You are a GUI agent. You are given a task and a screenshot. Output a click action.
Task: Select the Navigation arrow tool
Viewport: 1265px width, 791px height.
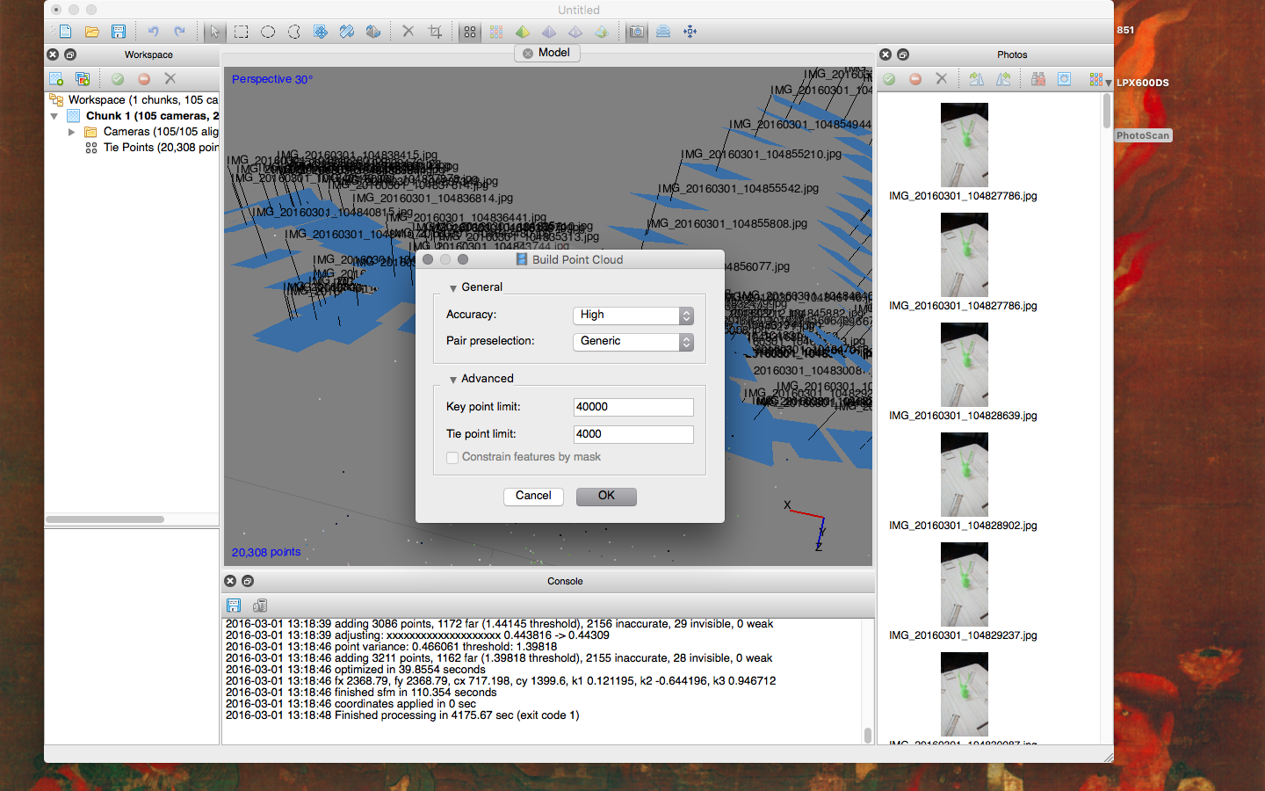214,32
